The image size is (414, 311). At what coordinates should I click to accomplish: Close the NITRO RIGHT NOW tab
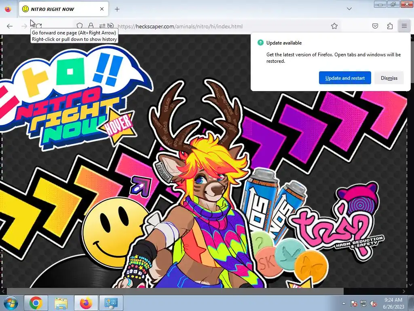[x=102, y=9]
